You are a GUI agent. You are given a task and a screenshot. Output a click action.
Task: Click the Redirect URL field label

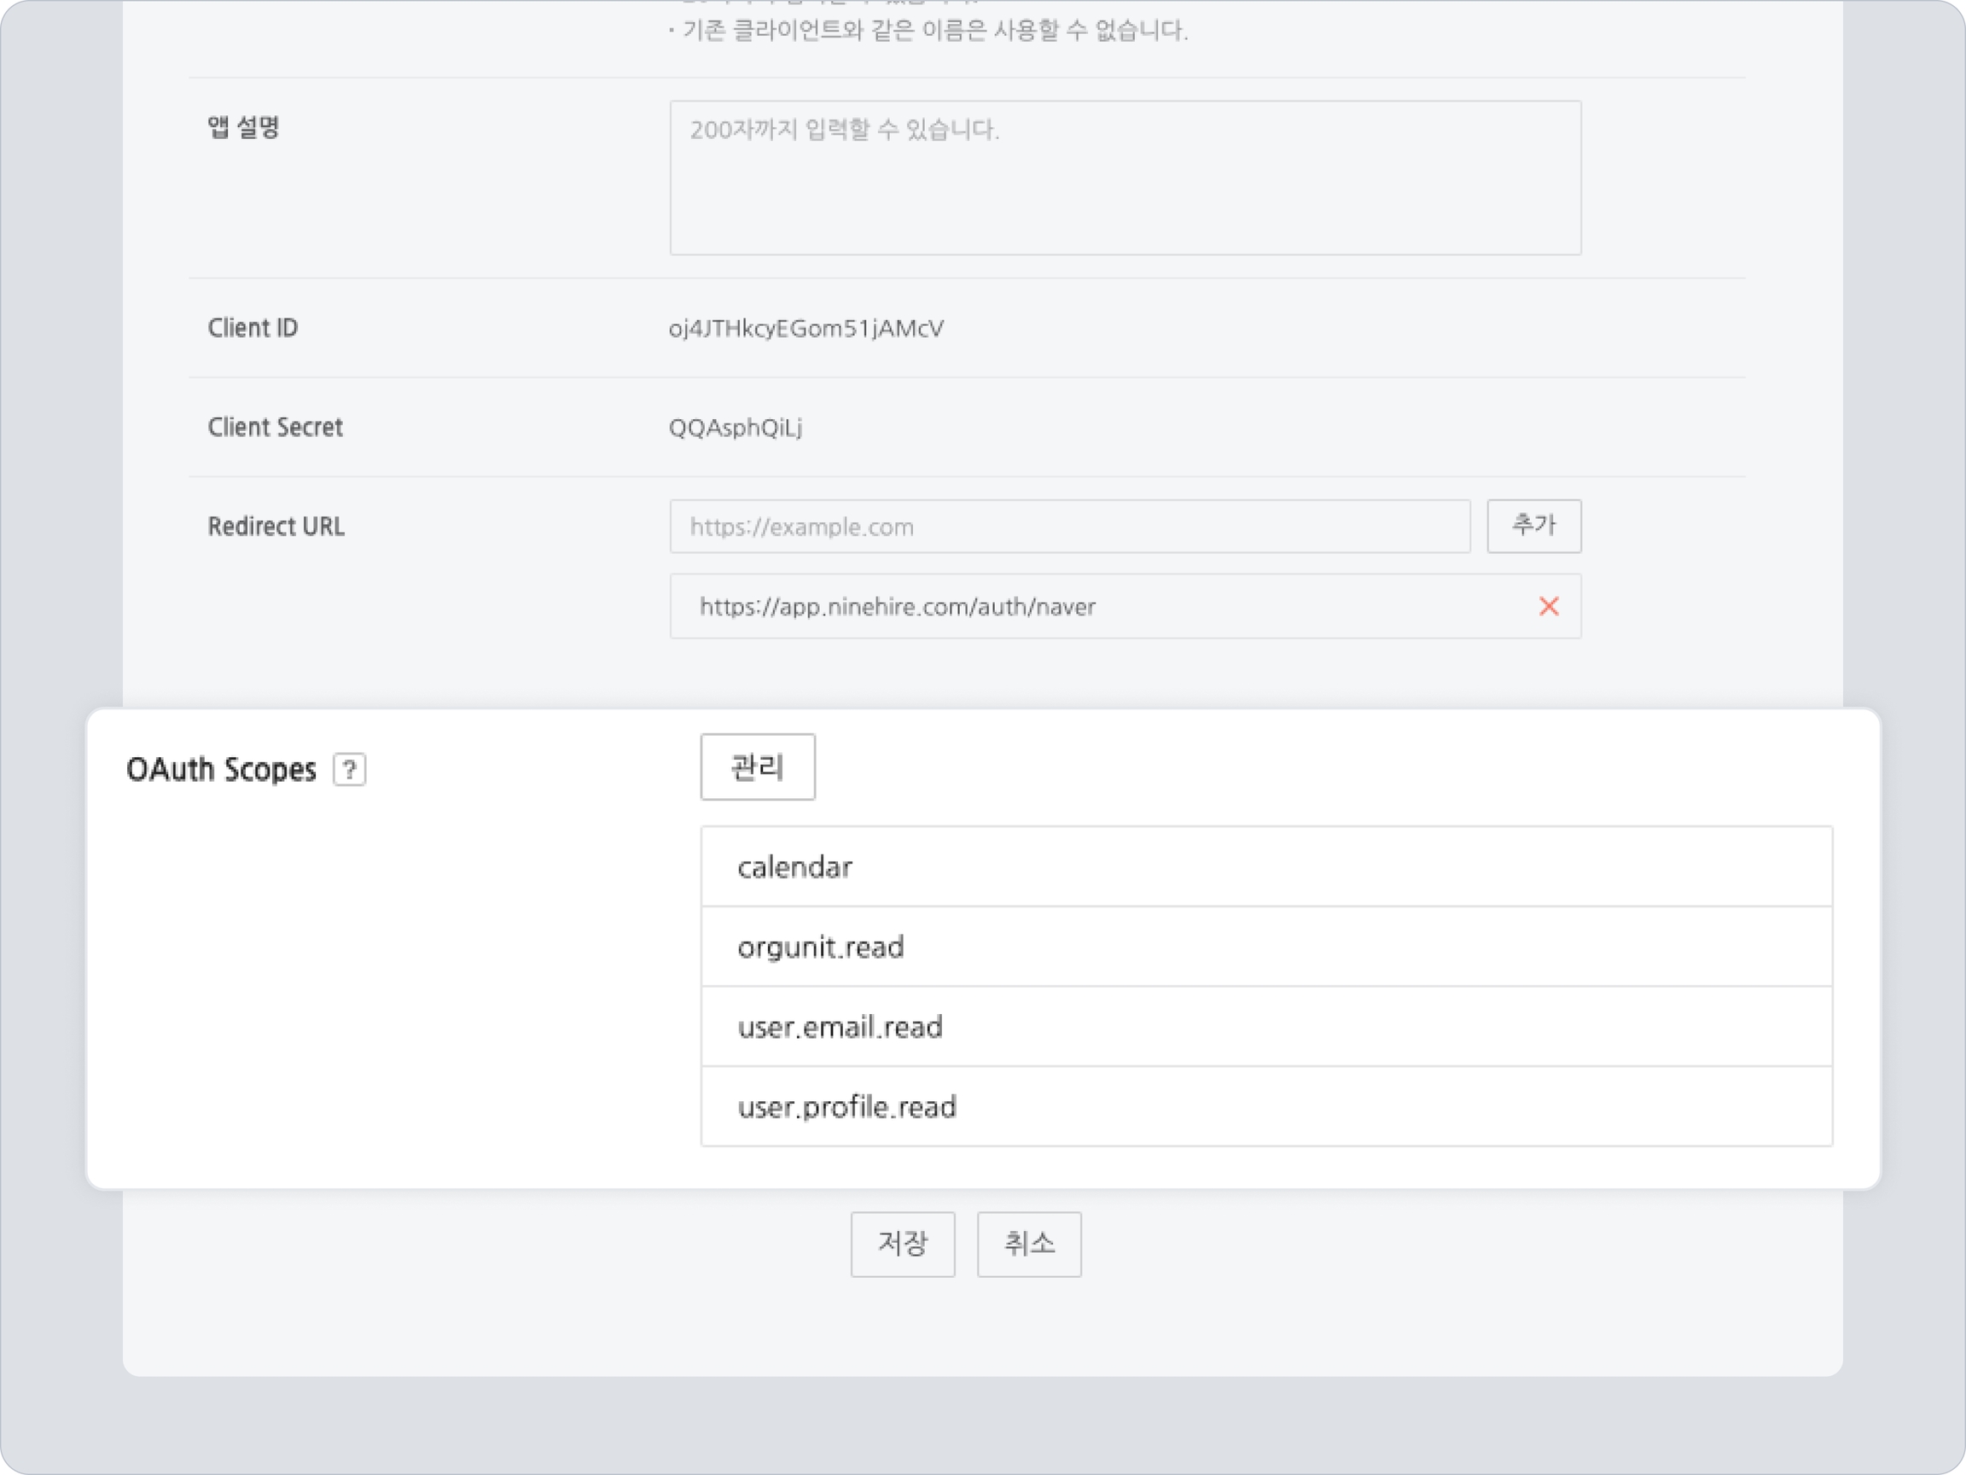click(276, 527)
